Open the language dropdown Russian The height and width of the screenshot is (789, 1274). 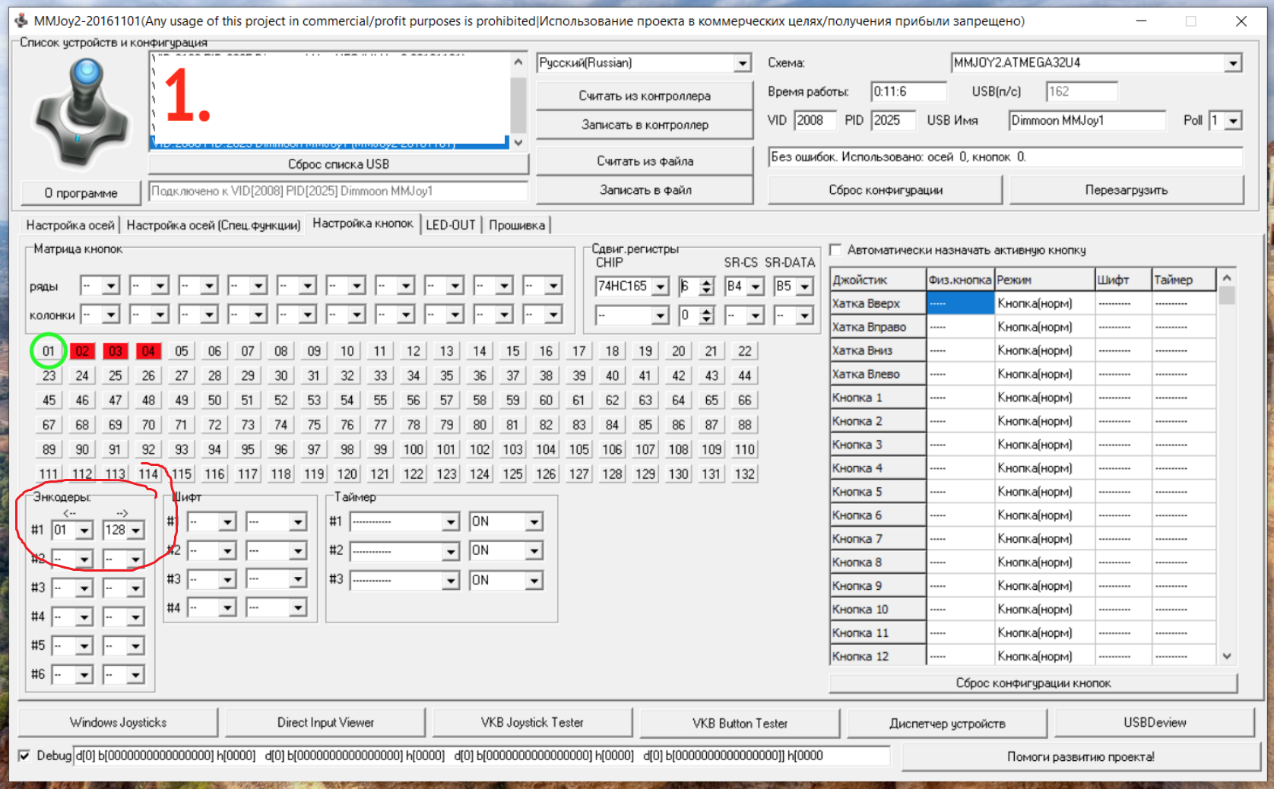742,63
